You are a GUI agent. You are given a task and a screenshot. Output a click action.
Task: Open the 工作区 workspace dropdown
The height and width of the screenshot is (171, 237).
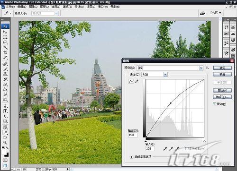(215, 13)
